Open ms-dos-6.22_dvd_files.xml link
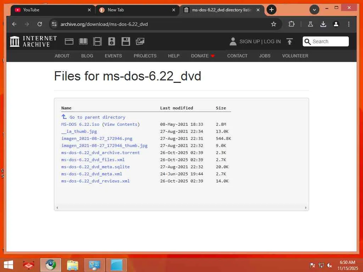 (x=93, y=160)
